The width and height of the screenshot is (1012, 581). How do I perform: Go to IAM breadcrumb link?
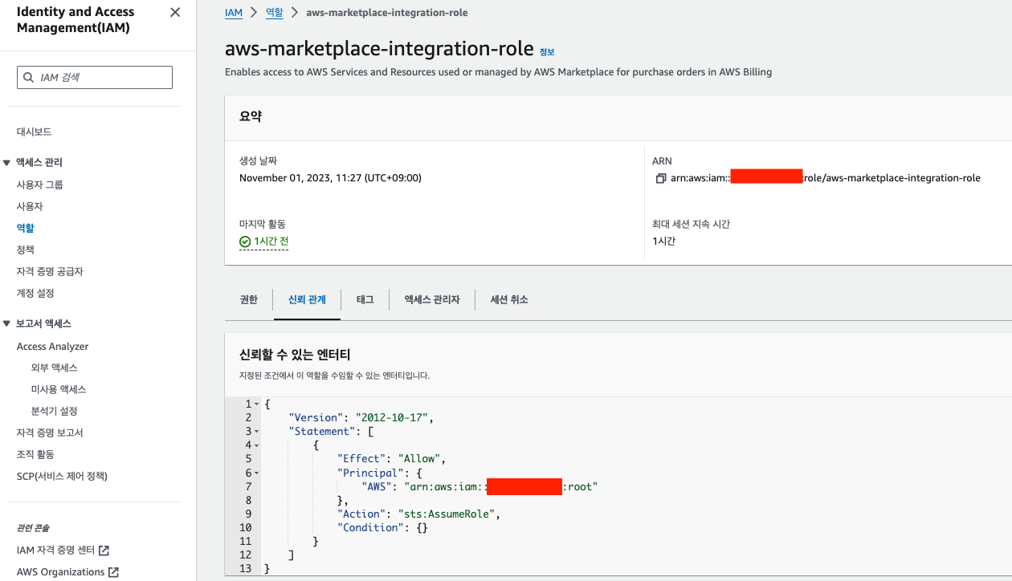click(234, 13)
